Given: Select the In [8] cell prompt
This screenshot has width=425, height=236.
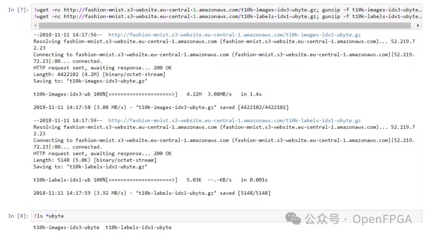Looking at the screenshot, I should [18, 216].
